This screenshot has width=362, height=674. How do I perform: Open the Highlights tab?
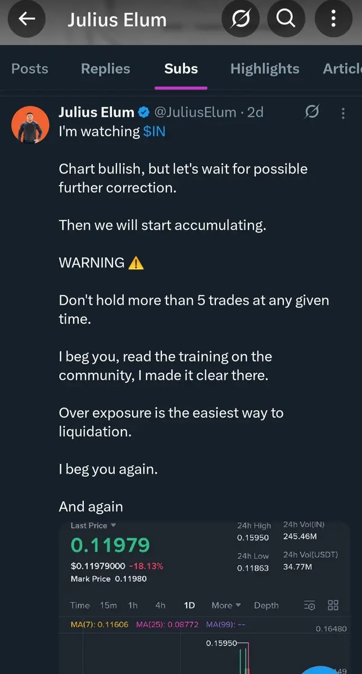click(x=265, y=69)
